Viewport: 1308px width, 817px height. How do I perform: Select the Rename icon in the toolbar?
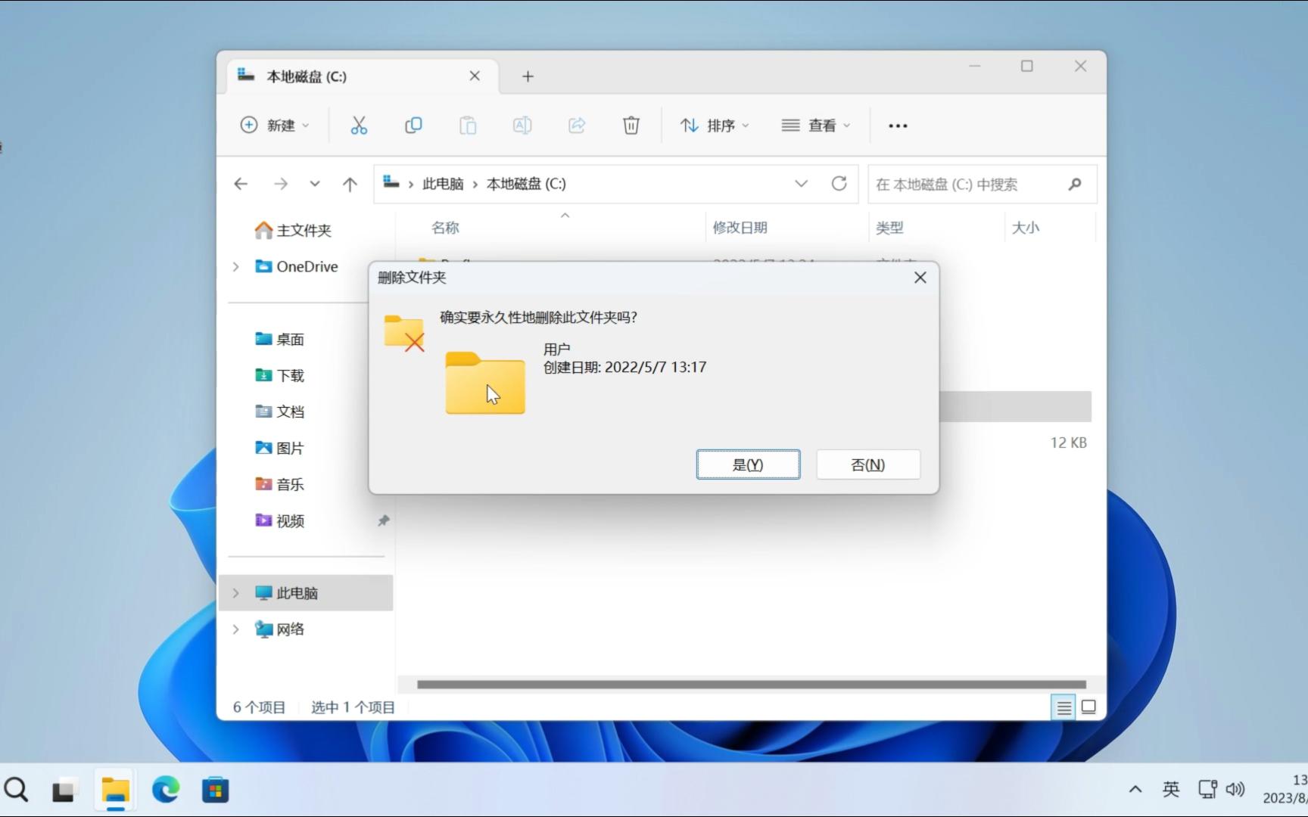pos(522,125)
